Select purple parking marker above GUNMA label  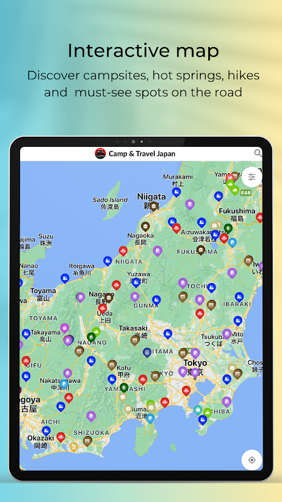tap(135, 297)
